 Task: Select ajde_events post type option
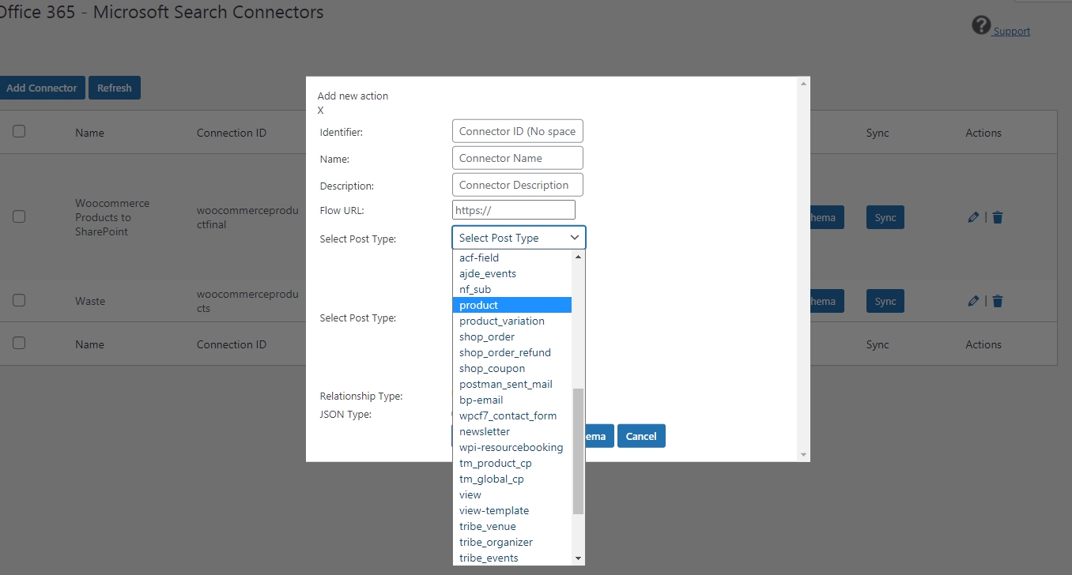(x=512, y=273)
